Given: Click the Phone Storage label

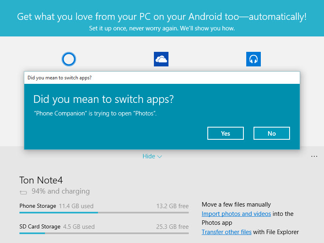Looking at the screenshot, I should 38,206.
